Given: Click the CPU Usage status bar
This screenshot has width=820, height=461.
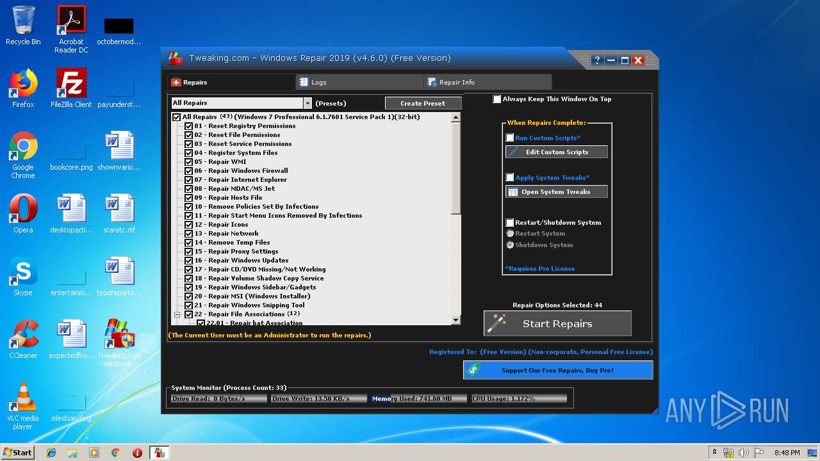Looking at the screenshot, I should point(519,398).
